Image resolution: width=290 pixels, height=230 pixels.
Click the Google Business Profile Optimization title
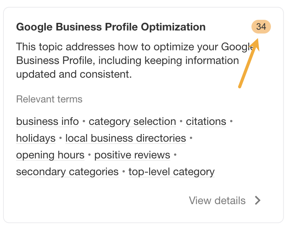point(111,27)
